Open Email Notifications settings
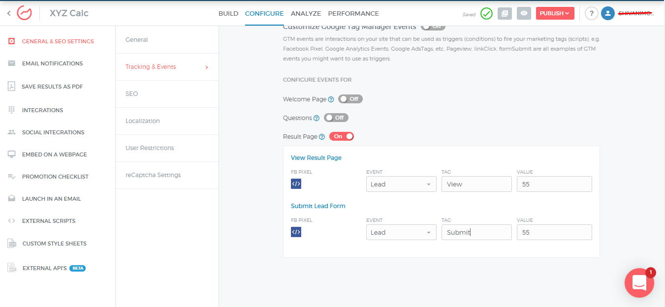This screenshot has width=665, height=307. coord(52,63)
